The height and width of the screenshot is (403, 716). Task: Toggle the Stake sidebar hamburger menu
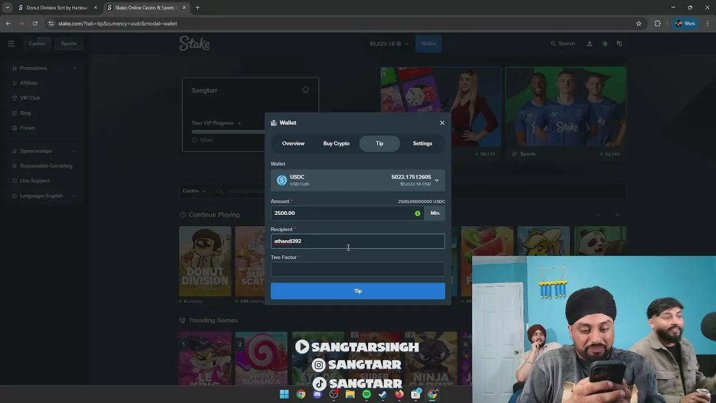(x=11, y=44)
